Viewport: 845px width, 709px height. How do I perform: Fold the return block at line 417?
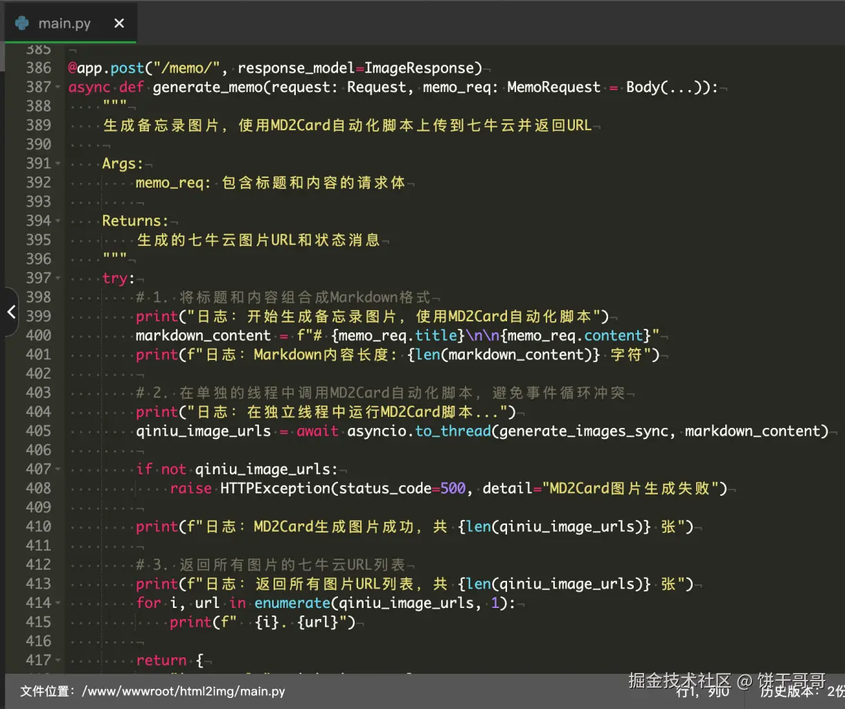(58, 661)
